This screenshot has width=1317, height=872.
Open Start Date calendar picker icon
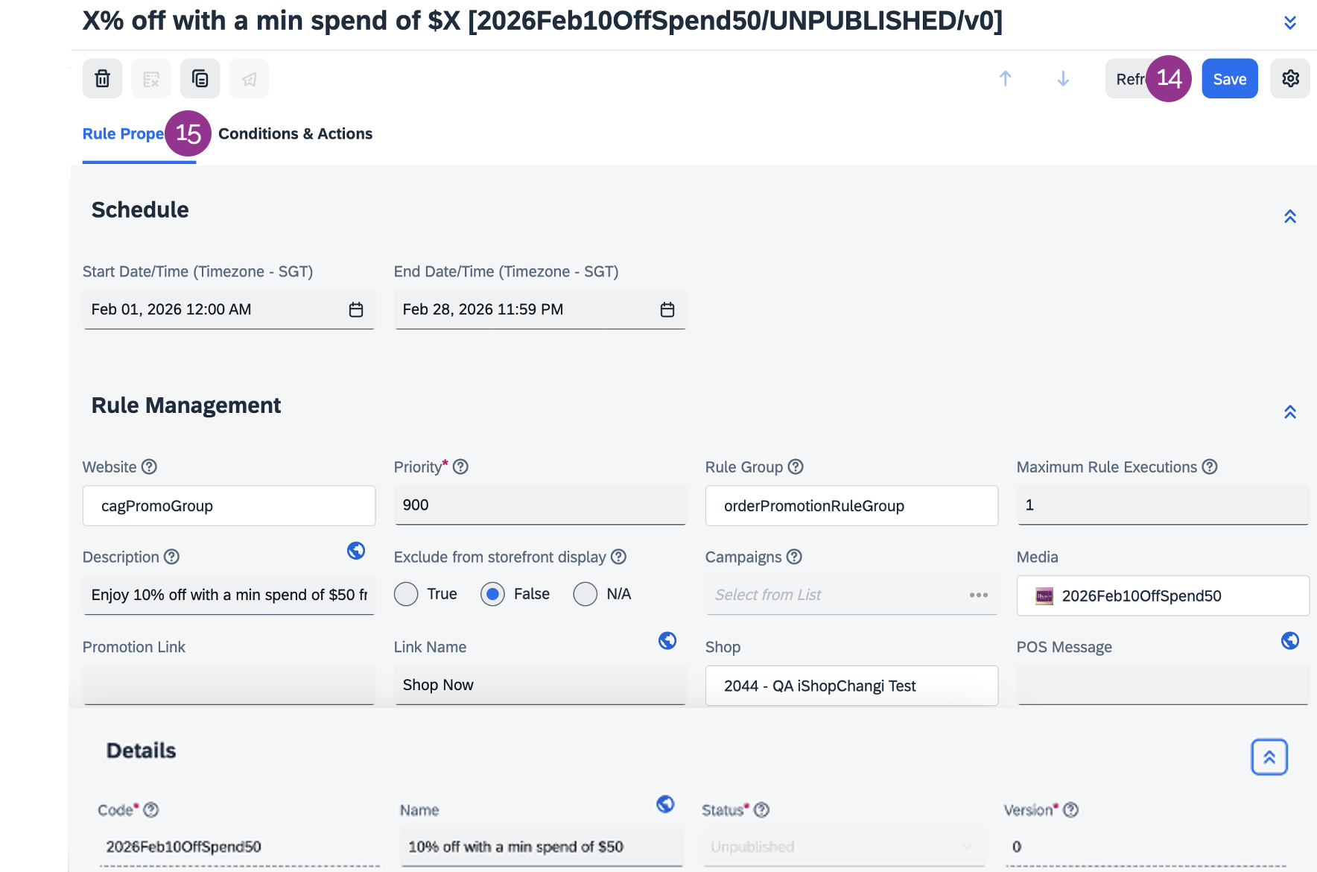click(356, 309)
